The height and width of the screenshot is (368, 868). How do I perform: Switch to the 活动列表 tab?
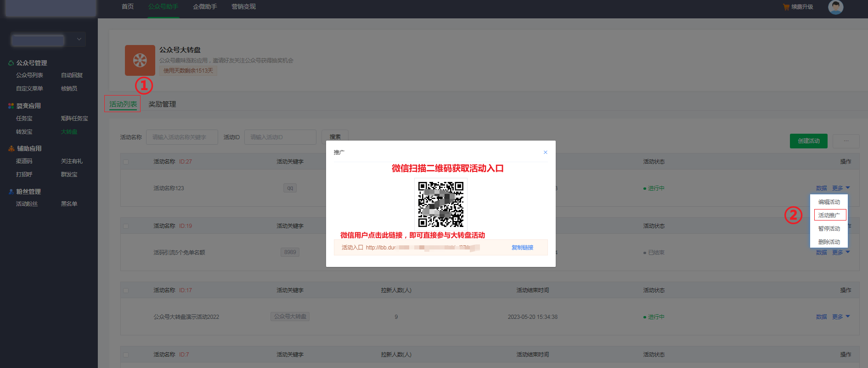tap(123, 104)
